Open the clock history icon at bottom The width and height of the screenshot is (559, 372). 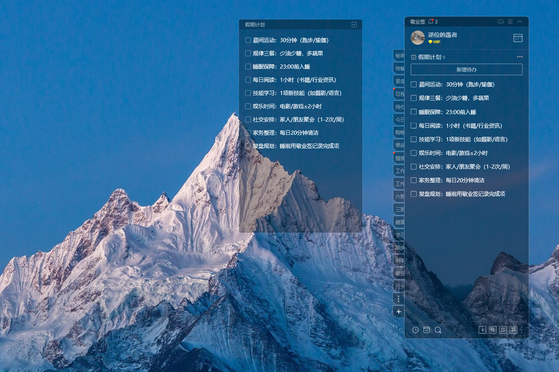(x=415, y=330)
